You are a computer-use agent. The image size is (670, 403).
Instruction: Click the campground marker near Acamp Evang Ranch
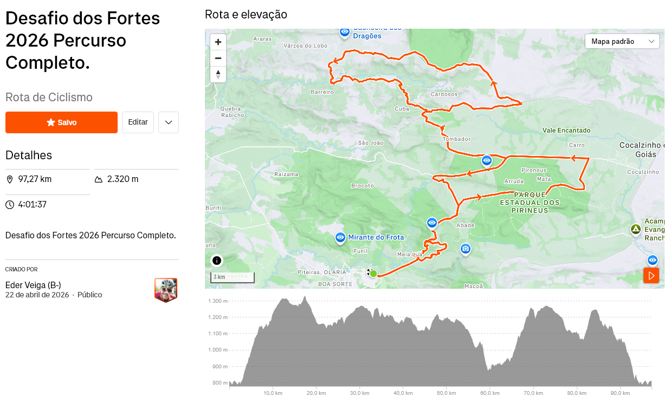(636, 230)
